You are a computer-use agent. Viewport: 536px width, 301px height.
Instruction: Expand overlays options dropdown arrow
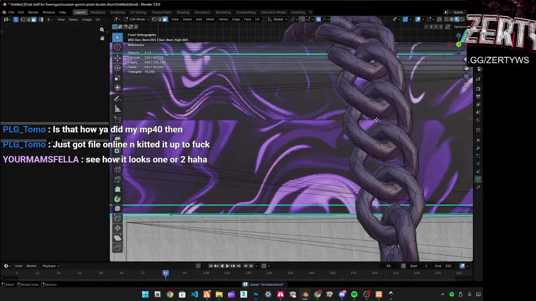tap(423, 19)
